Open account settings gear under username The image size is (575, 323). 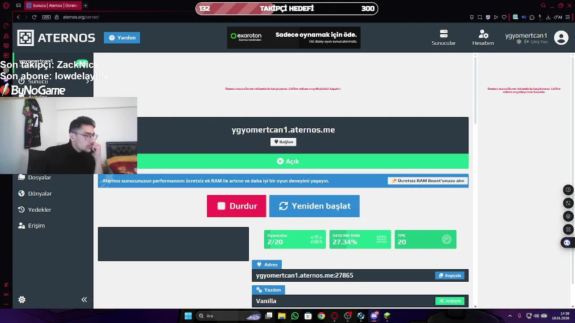[519, 42]
